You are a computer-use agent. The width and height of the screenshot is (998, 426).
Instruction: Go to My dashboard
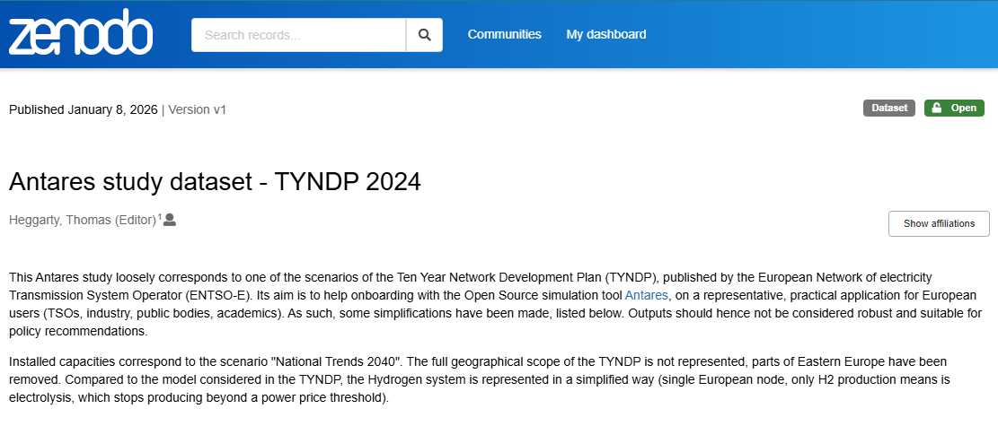pos(605,34)
